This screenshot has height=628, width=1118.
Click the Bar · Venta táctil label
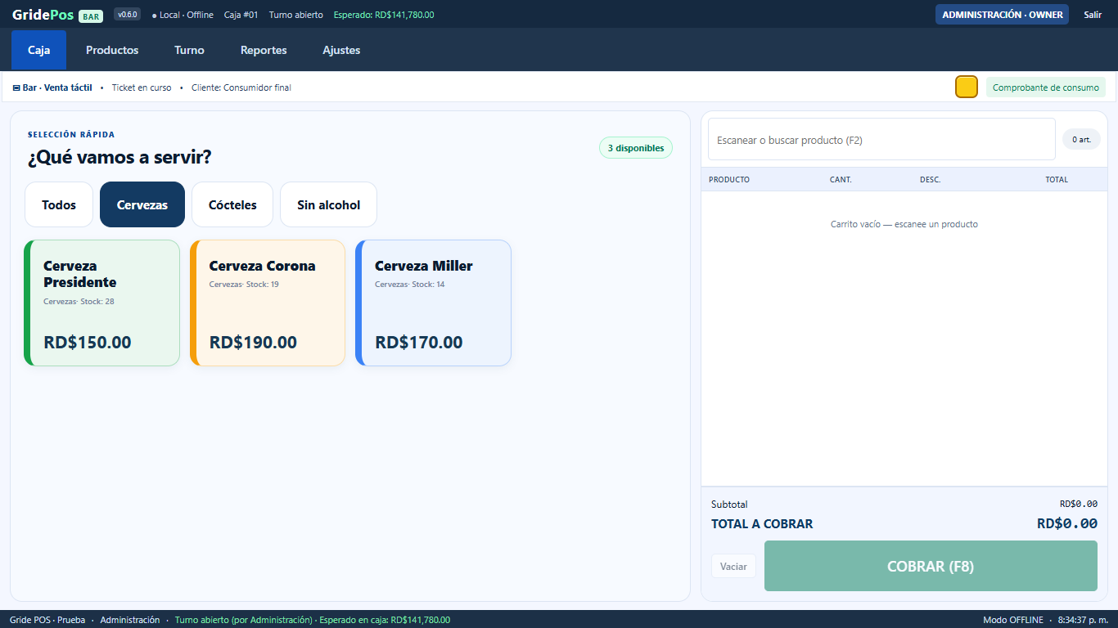pos(52,87)
